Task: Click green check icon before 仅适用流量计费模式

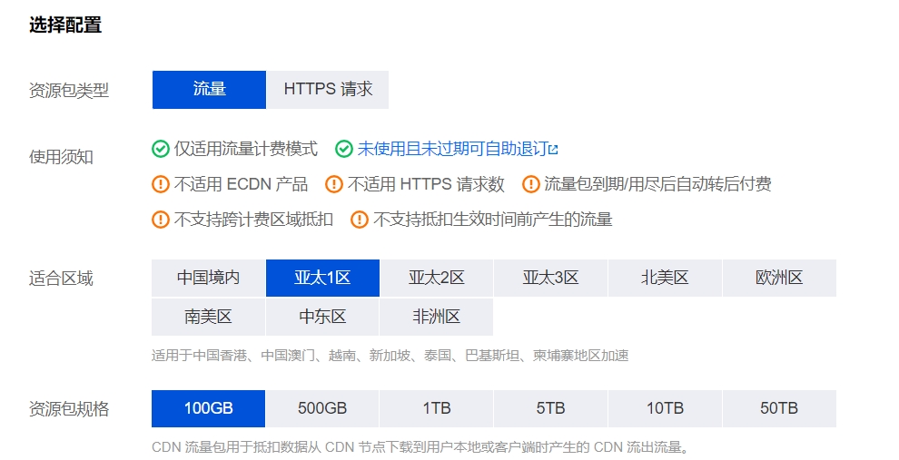Action: click(161, 149)
